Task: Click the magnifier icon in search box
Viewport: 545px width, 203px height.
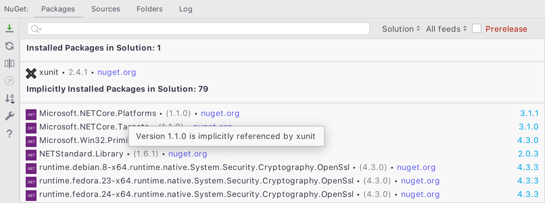Action: [x=35, y=29]
